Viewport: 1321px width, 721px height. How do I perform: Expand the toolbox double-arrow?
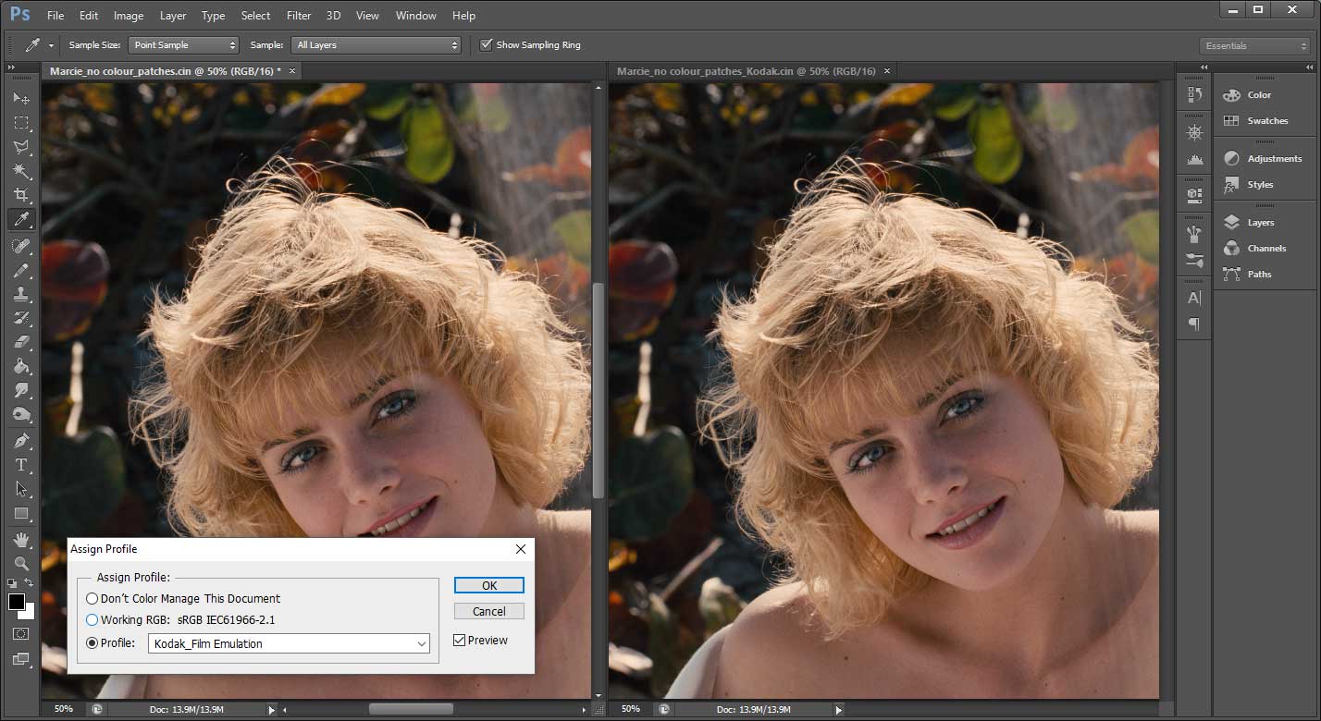point(12,68)
